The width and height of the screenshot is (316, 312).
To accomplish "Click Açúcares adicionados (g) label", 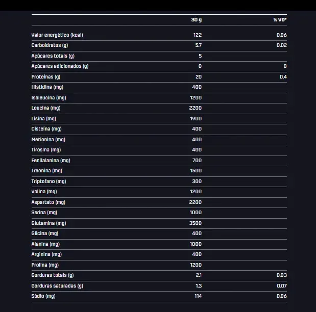I will [60, 66].
